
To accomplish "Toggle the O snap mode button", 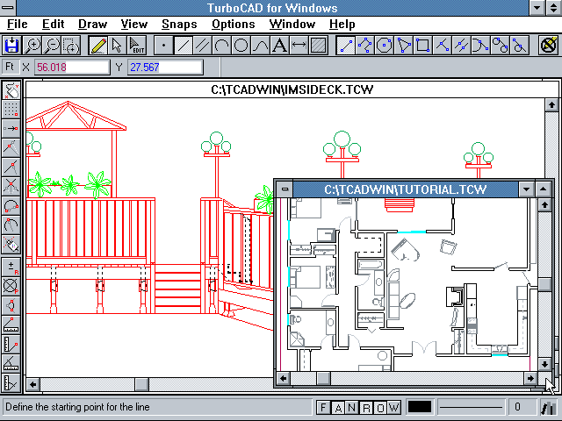I will (x=380, y=407).
